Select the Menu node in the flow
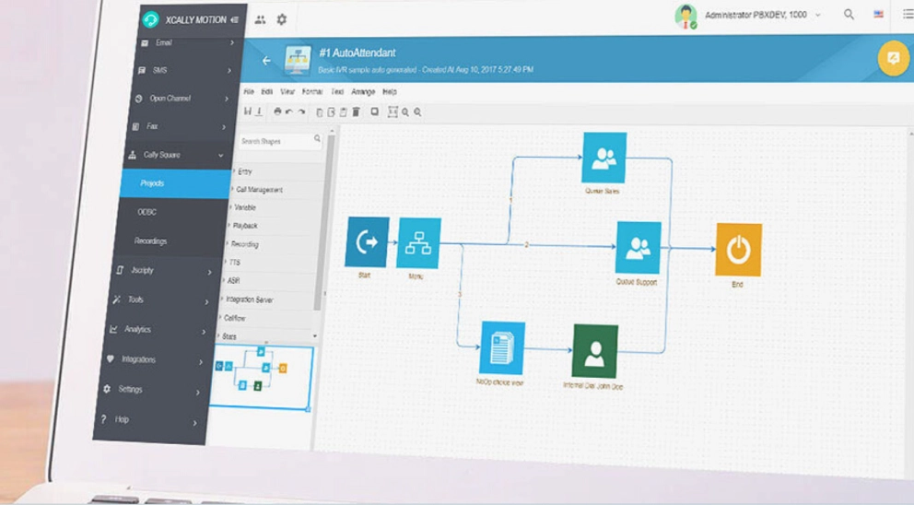Viewport: 914px width, 505px height. pos(418,243)
